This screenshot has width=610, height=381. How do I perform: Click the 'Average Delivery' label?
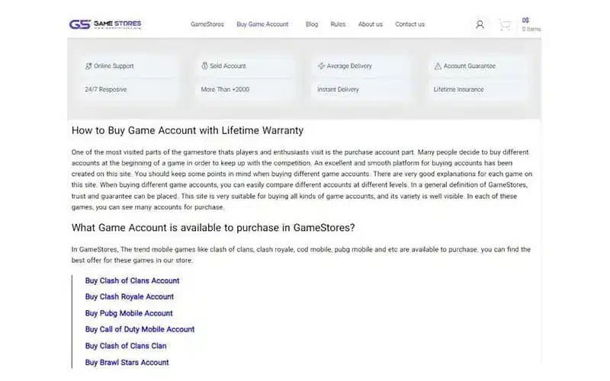(349, 66)
